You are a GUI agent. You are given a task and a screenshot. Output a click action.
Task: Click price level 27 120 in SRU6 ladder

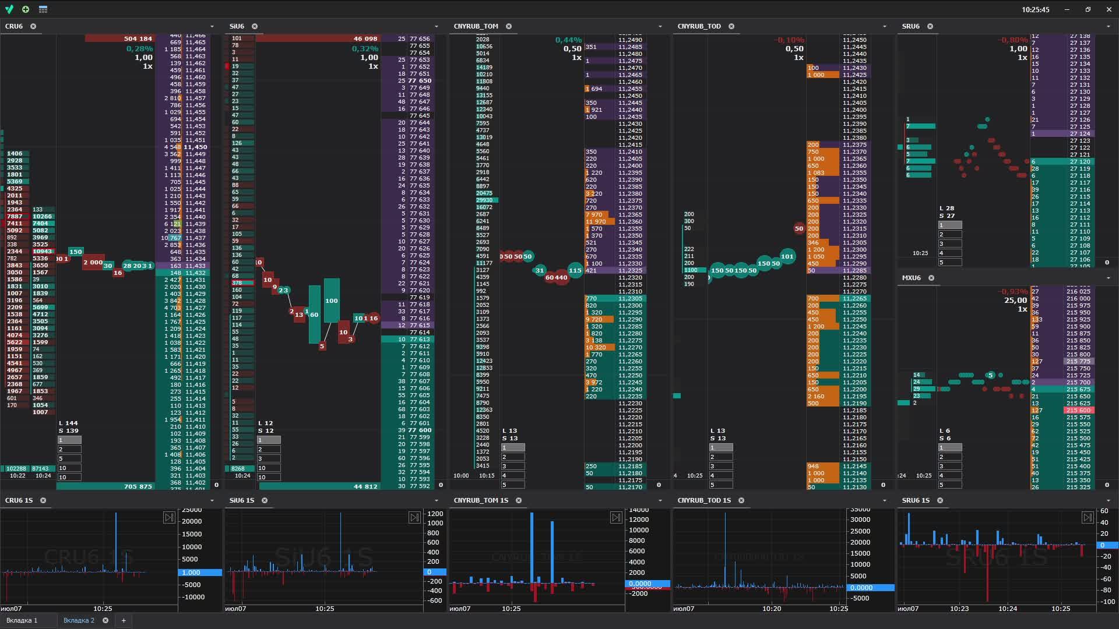click(1080, 162)
